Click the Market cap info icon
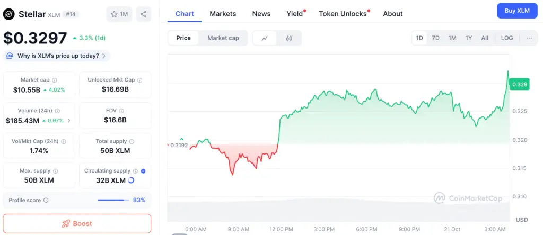This screenshot has height=235, width=543. tap(55, 80)
